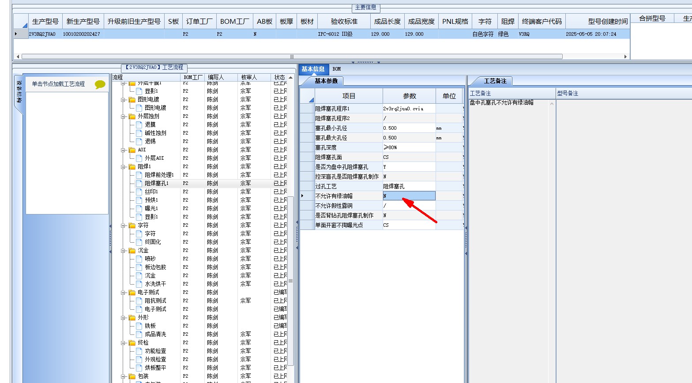Collapse the 阻焊1 tree node
Viewport: 692px width, 383px height.
[x=124, y=167]
